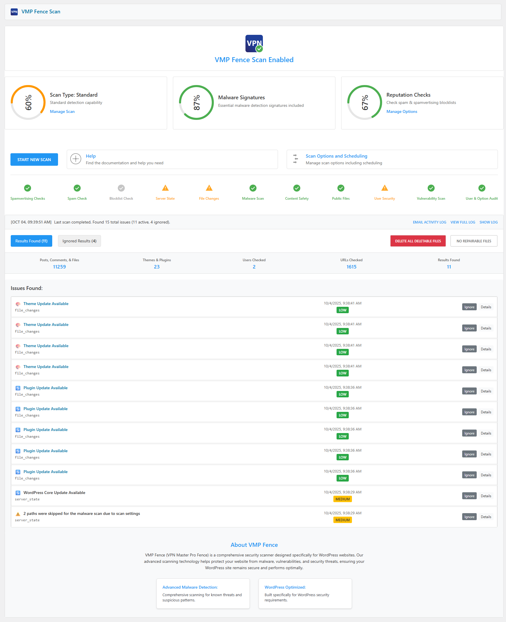Screen dimensions: 506x622
Task: Click the VPN logo above VMP Fence Scan Enabled
Action: 254,43
